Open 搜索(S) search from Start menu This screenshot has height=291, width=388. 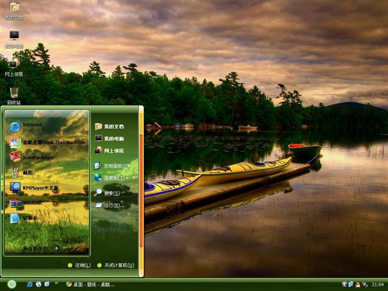pyautogui.click(x=107, y=193)
